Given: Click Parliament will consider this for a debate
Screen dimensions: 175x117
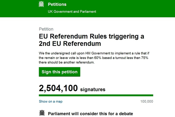Looking at the screenshot, I should [90, 114].
